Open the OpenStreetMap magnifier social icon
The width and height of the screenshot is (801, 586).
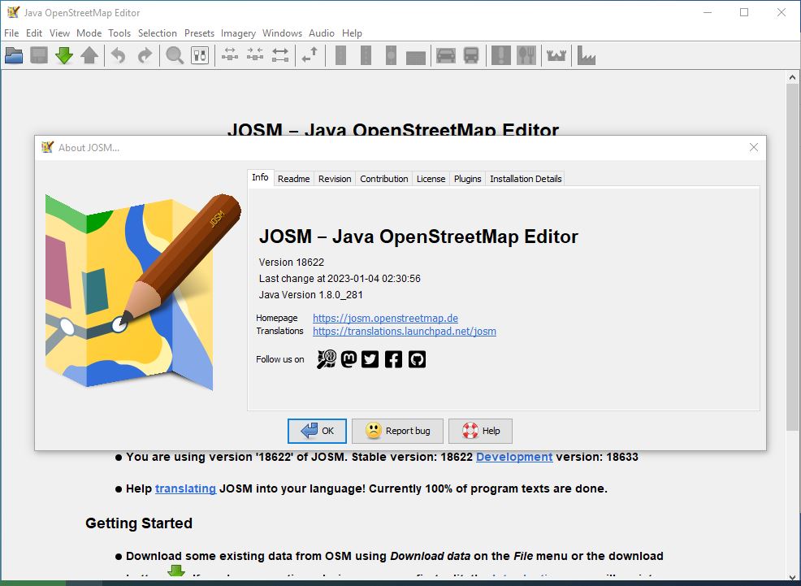[x=327, y=359]
